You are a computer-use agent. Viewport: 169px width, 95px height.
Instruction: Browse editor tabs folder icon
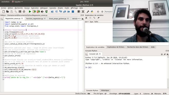tap(2, 19)
